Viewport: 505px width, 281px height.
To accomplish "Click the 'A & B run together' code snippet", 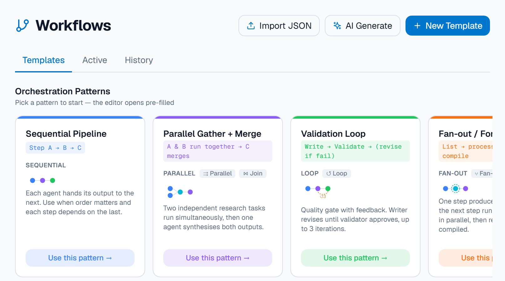I will click(218, 151).
